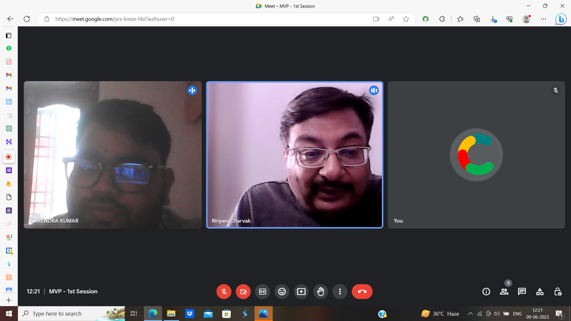Raise hand in the meeting

point(320,291)
